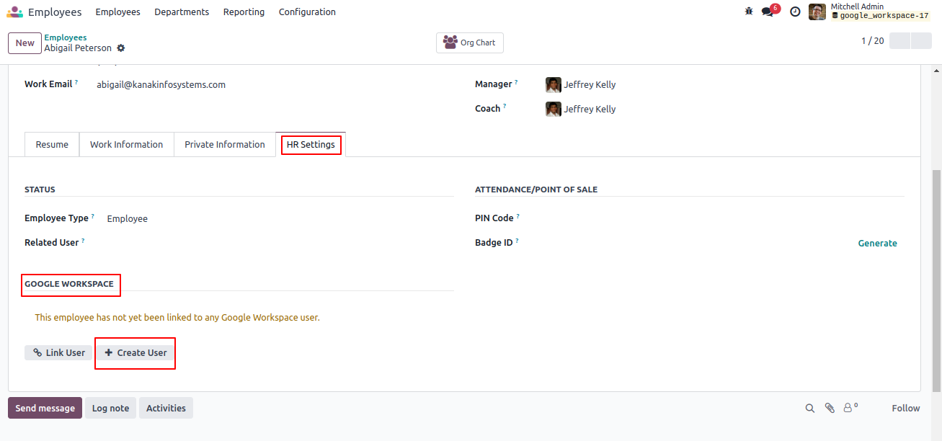Open the Employees menu
The image size is (942, 441).
[117, 12]
